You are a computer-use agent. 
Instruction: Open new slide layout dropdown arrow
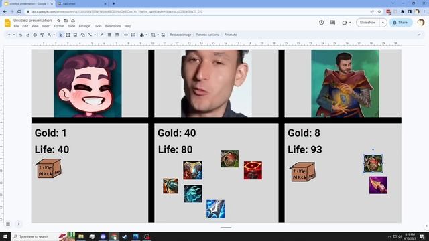click(14, 35)
